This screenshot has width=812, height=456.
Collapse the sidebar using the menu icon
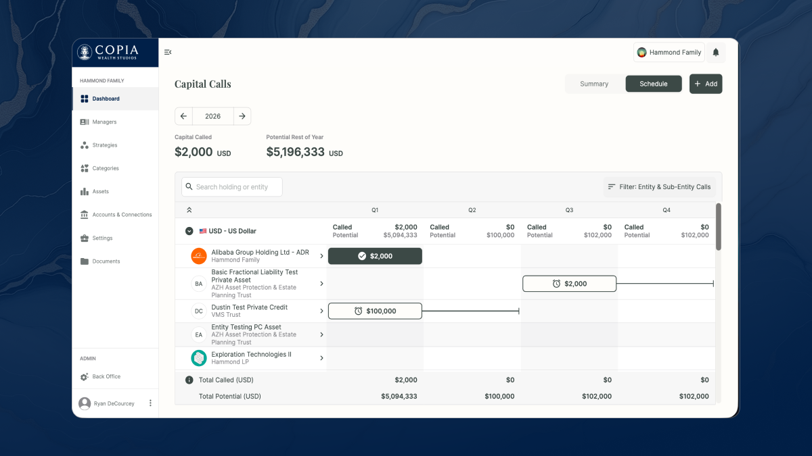click(168, 52)
